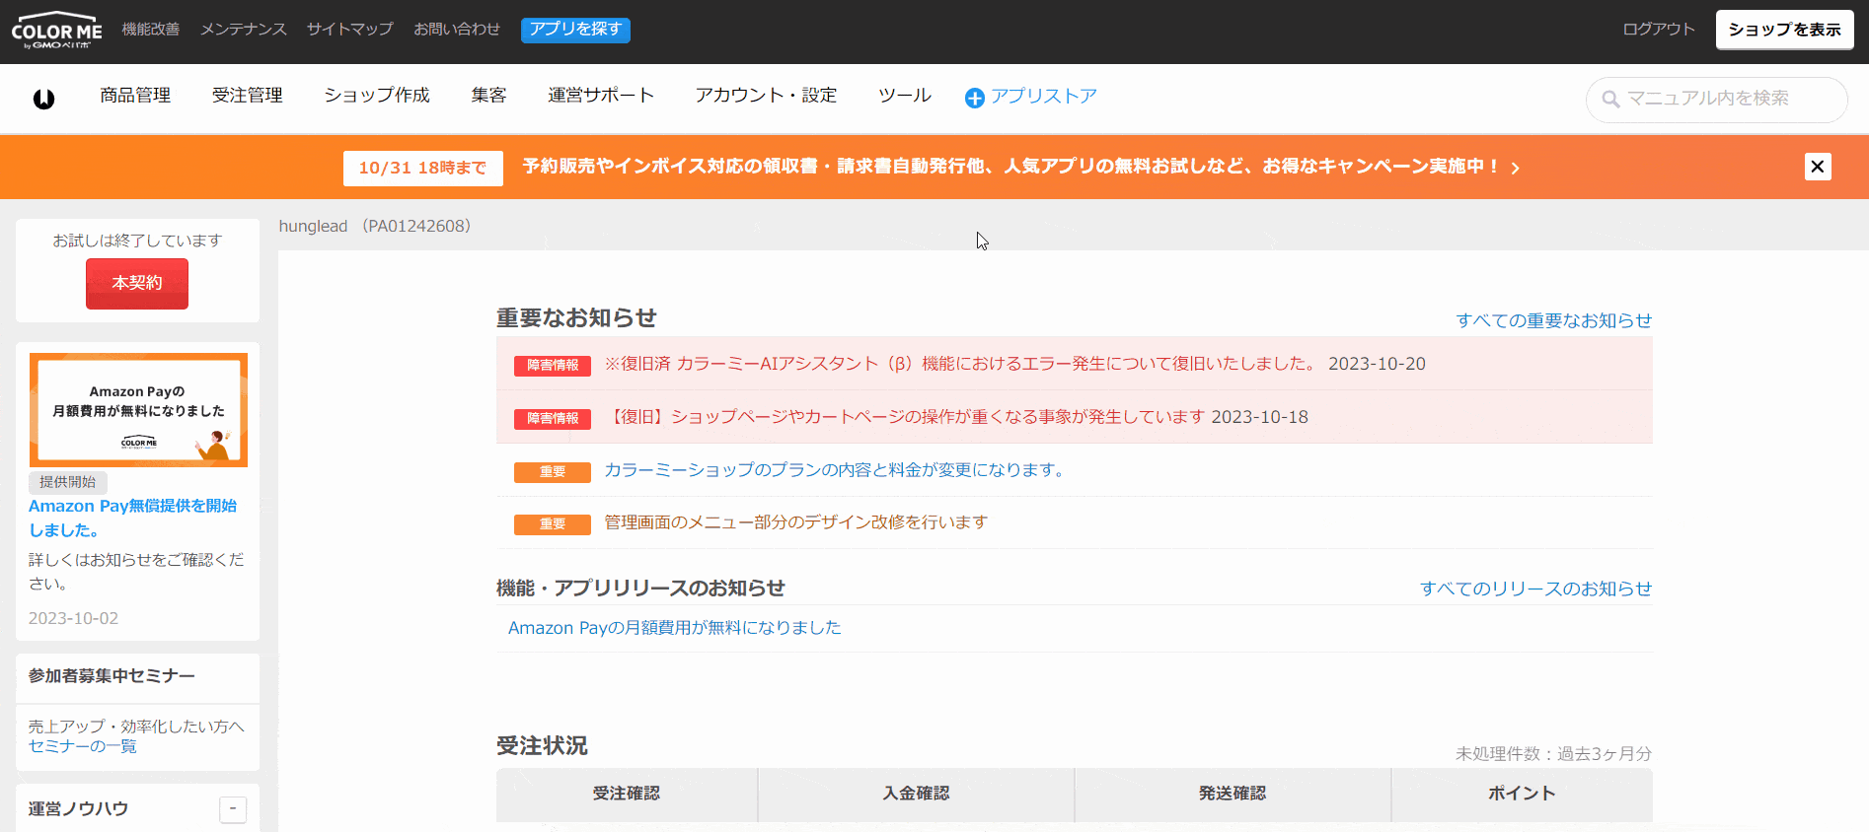This screenshot has height=832, width=1869.
Task: Click the ログアウト link
Action: [1658, 30]
